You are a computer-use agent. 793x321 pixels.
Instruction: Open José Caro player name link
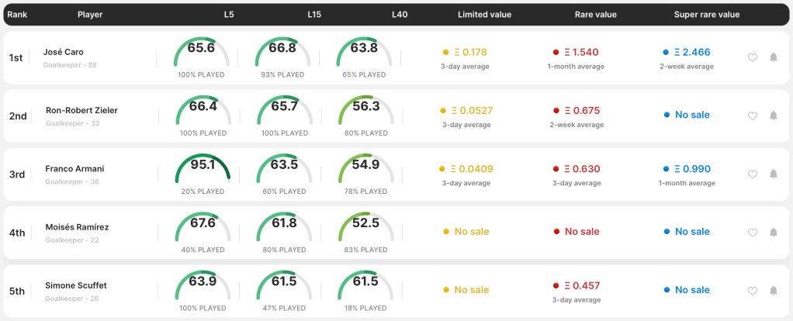64,52
